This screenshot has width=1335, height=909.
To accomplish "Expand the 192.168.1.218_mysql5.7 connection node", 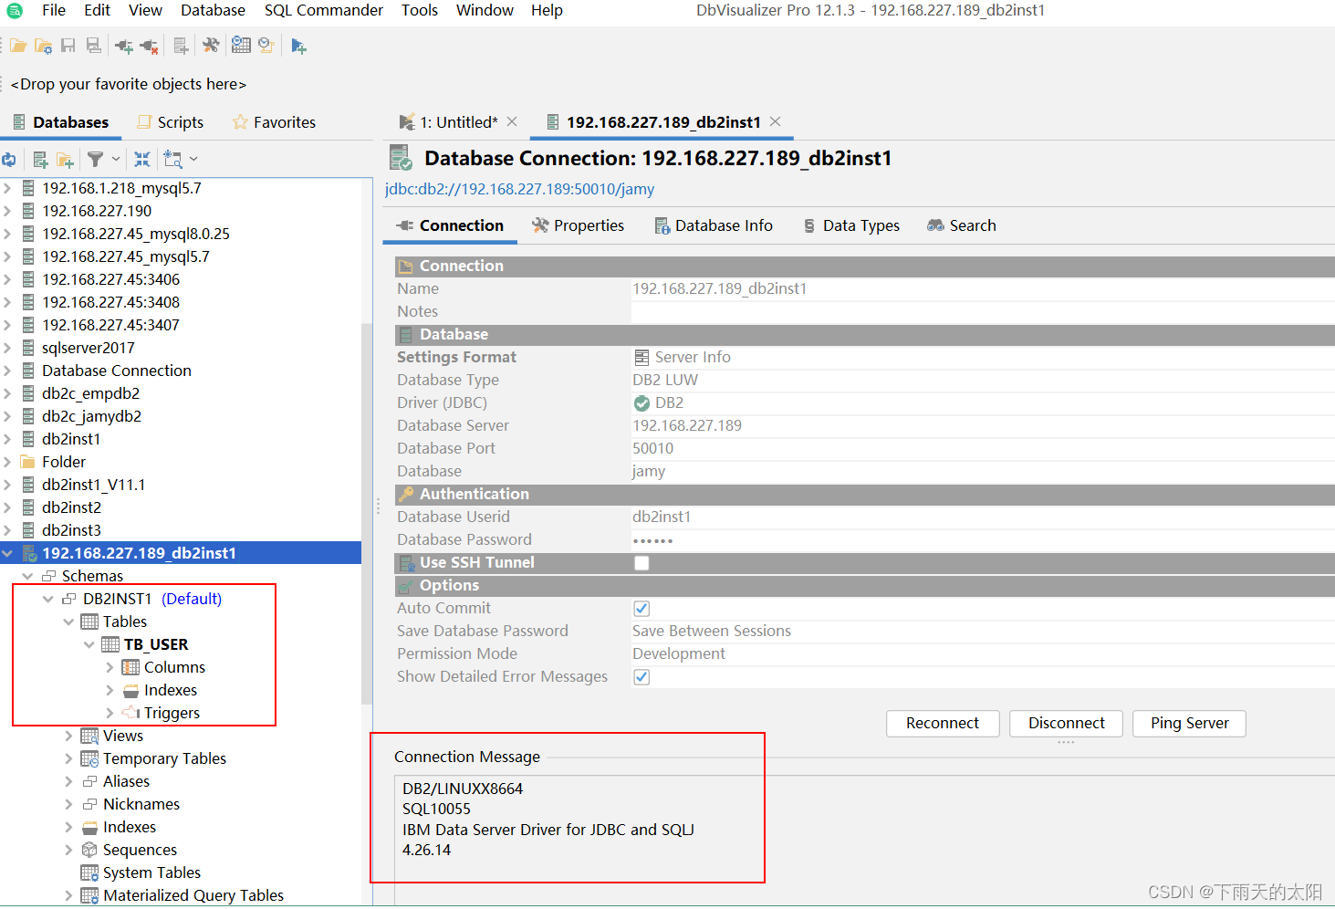I will click(x=7, y=188).
